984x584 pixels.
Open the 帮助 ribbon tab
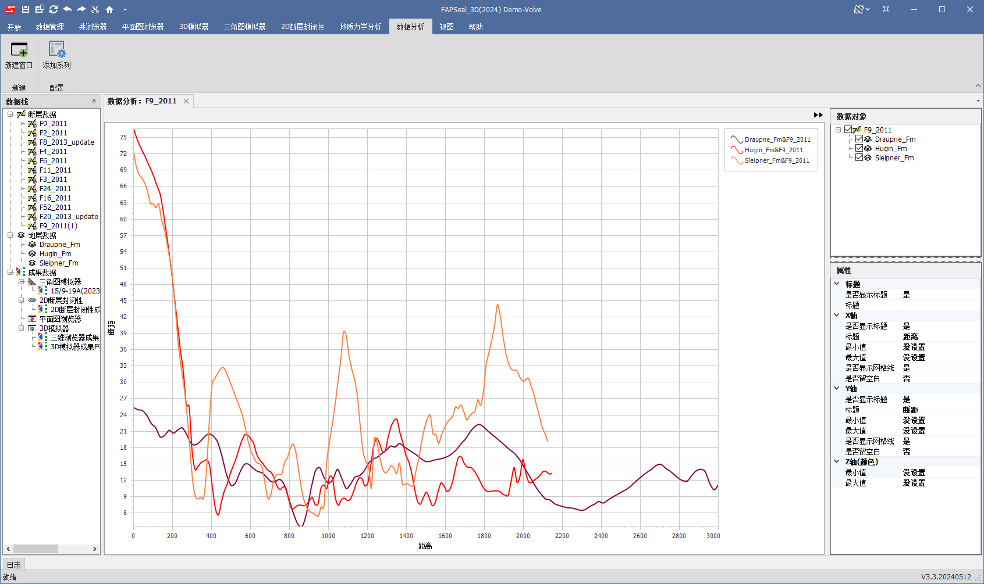[x=476, y=27]
